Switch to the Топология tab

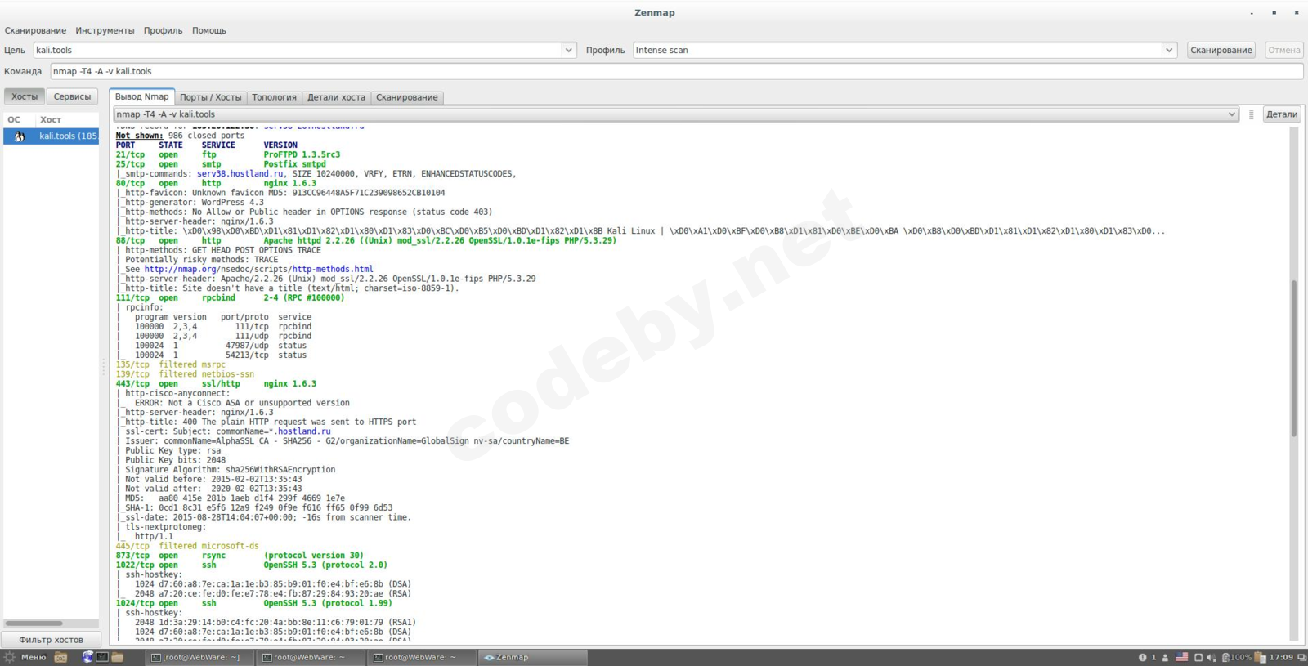point(274,97)
